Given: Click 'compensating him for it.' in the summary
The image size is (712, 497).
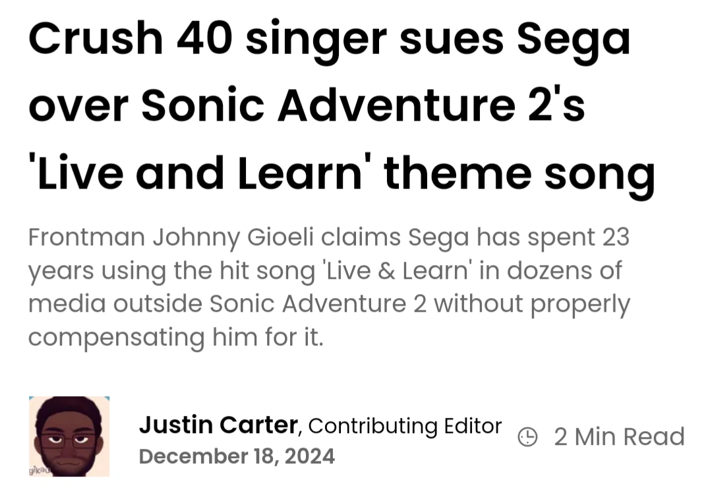Looking at the screenshot, I should click(x=175, y=337).
